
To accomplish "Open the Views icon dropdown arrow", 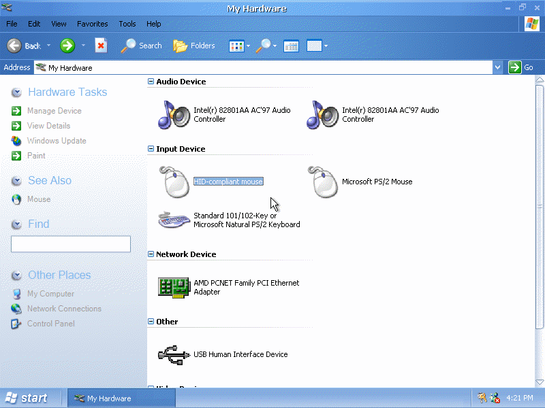I will [248, 46].
